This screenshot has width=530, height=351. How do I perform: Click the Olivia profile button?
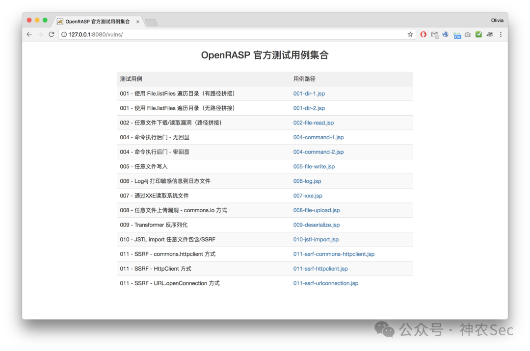(497, 21)
